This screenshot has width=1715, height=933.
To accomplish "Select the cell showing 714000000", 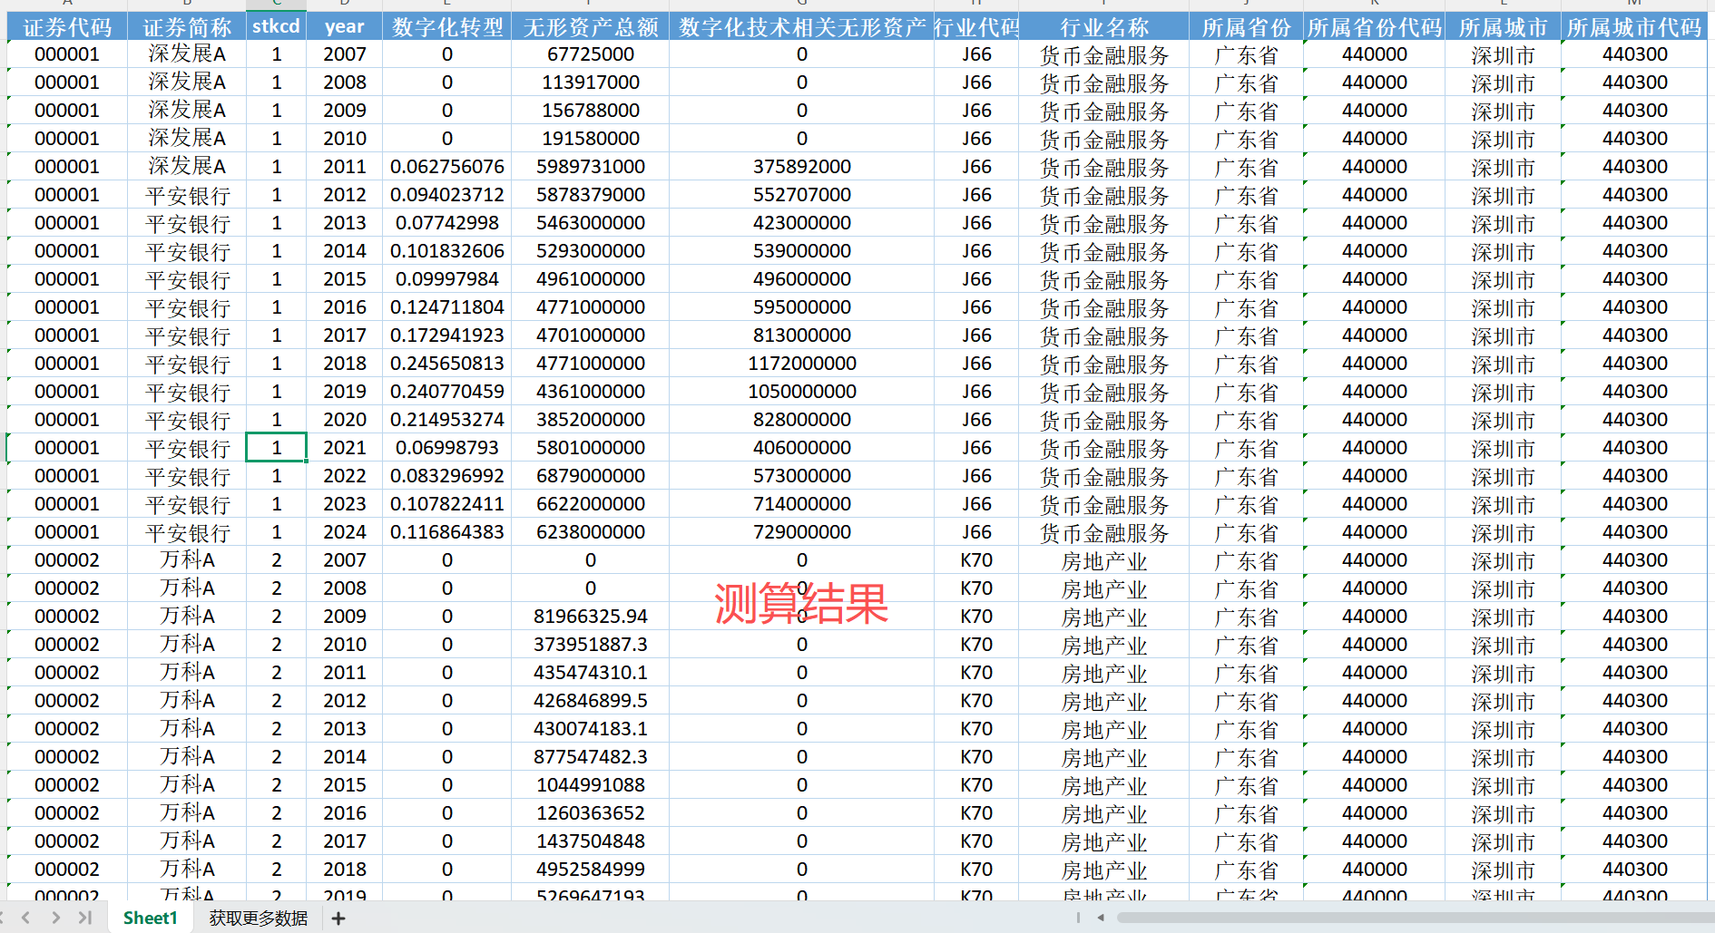I will [802, 504].
